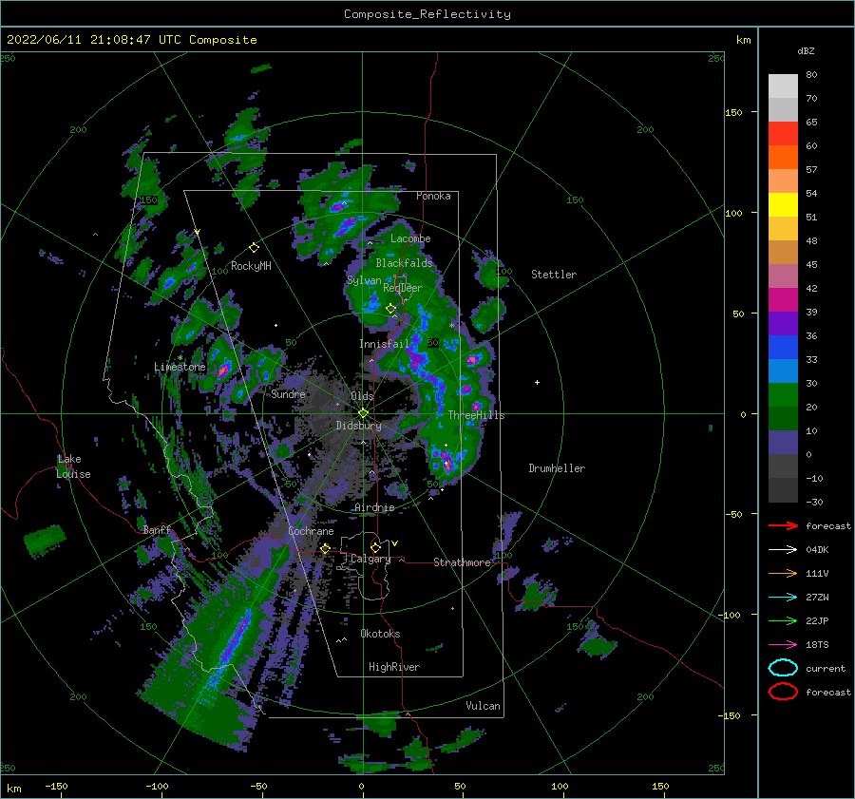Image resolution: width=855 pixels, height=799 pixels.
Task: Click the Olds city label
Action: click(x=362, y=396)
